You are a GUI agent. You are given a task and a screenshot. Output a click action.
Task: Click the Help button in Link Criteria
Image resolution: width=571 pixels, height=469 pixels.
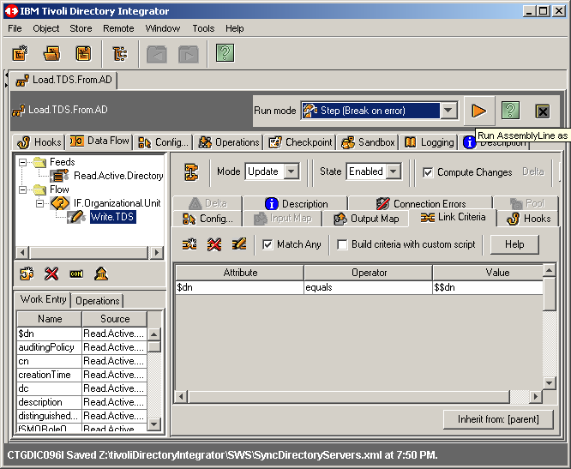[x=514, y=244]
